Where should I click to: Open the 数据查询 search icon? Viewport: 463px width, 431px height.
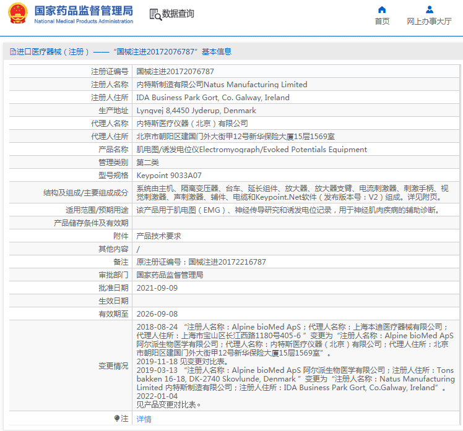(155, 14)
